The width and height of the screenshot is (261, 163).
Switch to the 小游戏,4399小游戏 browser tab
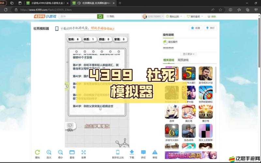[47, 3]
